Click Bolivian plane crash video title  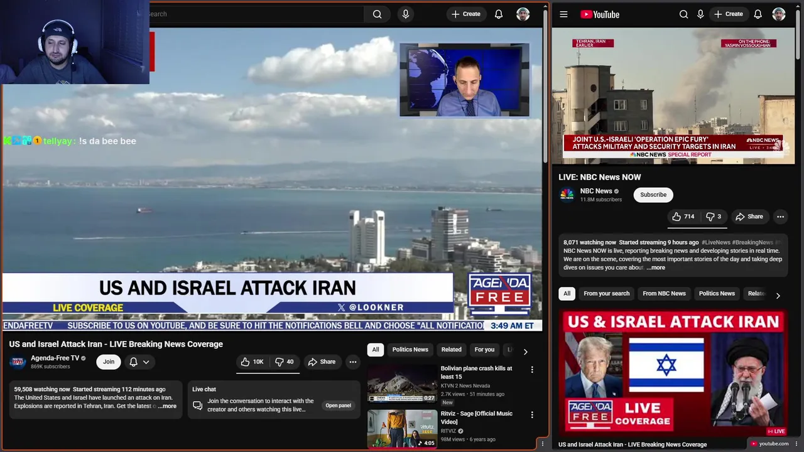[476, 372]
